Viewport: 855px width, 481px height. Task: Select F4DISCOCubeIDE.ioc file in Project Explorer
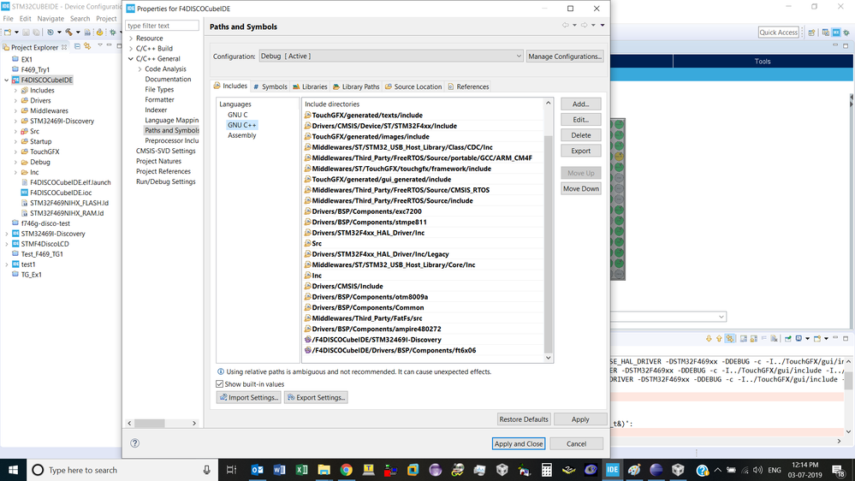tap(61, 193)
